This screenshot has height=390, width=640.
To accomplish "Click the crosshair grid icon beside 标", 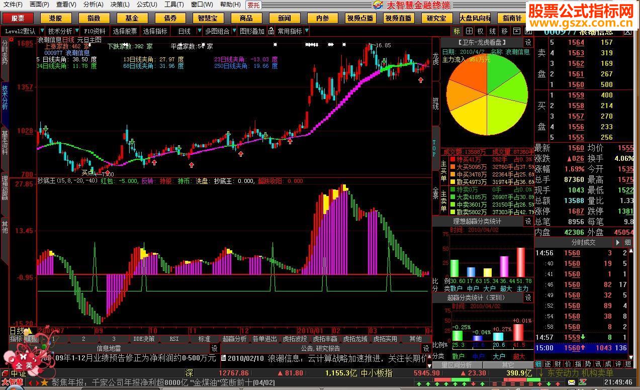I will pyautogui.click(x=468, y=31).
